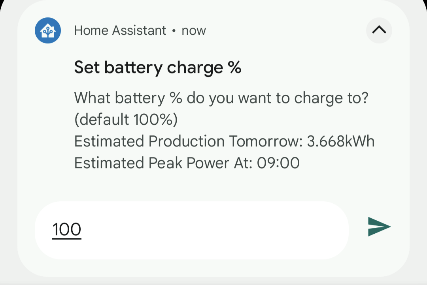This screenshot has height=285, width=427.
Task: Tap the "What battery % do you want" question
Action: click(221, 98)
